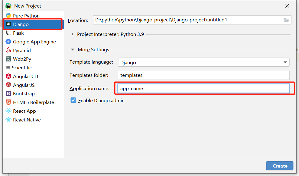The height and width of the screenshot is (176, 299).
Task: Collapse the More Settings section
Action: point(73,50)
